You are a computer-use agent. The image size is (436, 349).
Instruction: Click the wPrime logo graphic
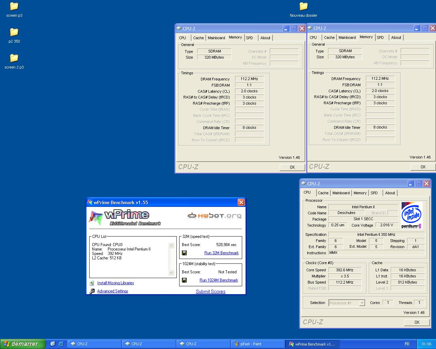click(125, 218)
